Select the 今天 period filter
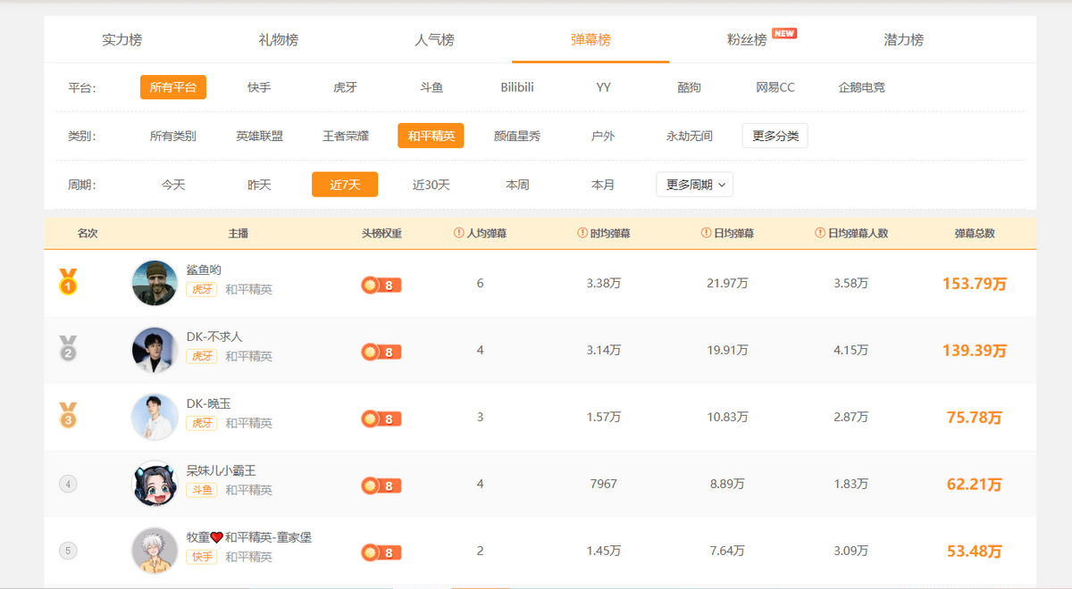 tap(173, 185)
